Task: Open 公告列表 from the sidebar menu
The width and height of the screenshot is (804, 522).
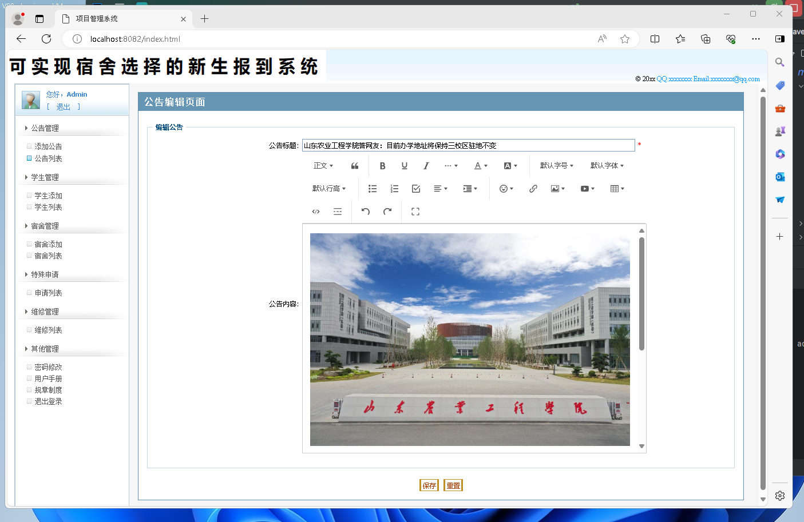Action: click(x=48, y=157)
